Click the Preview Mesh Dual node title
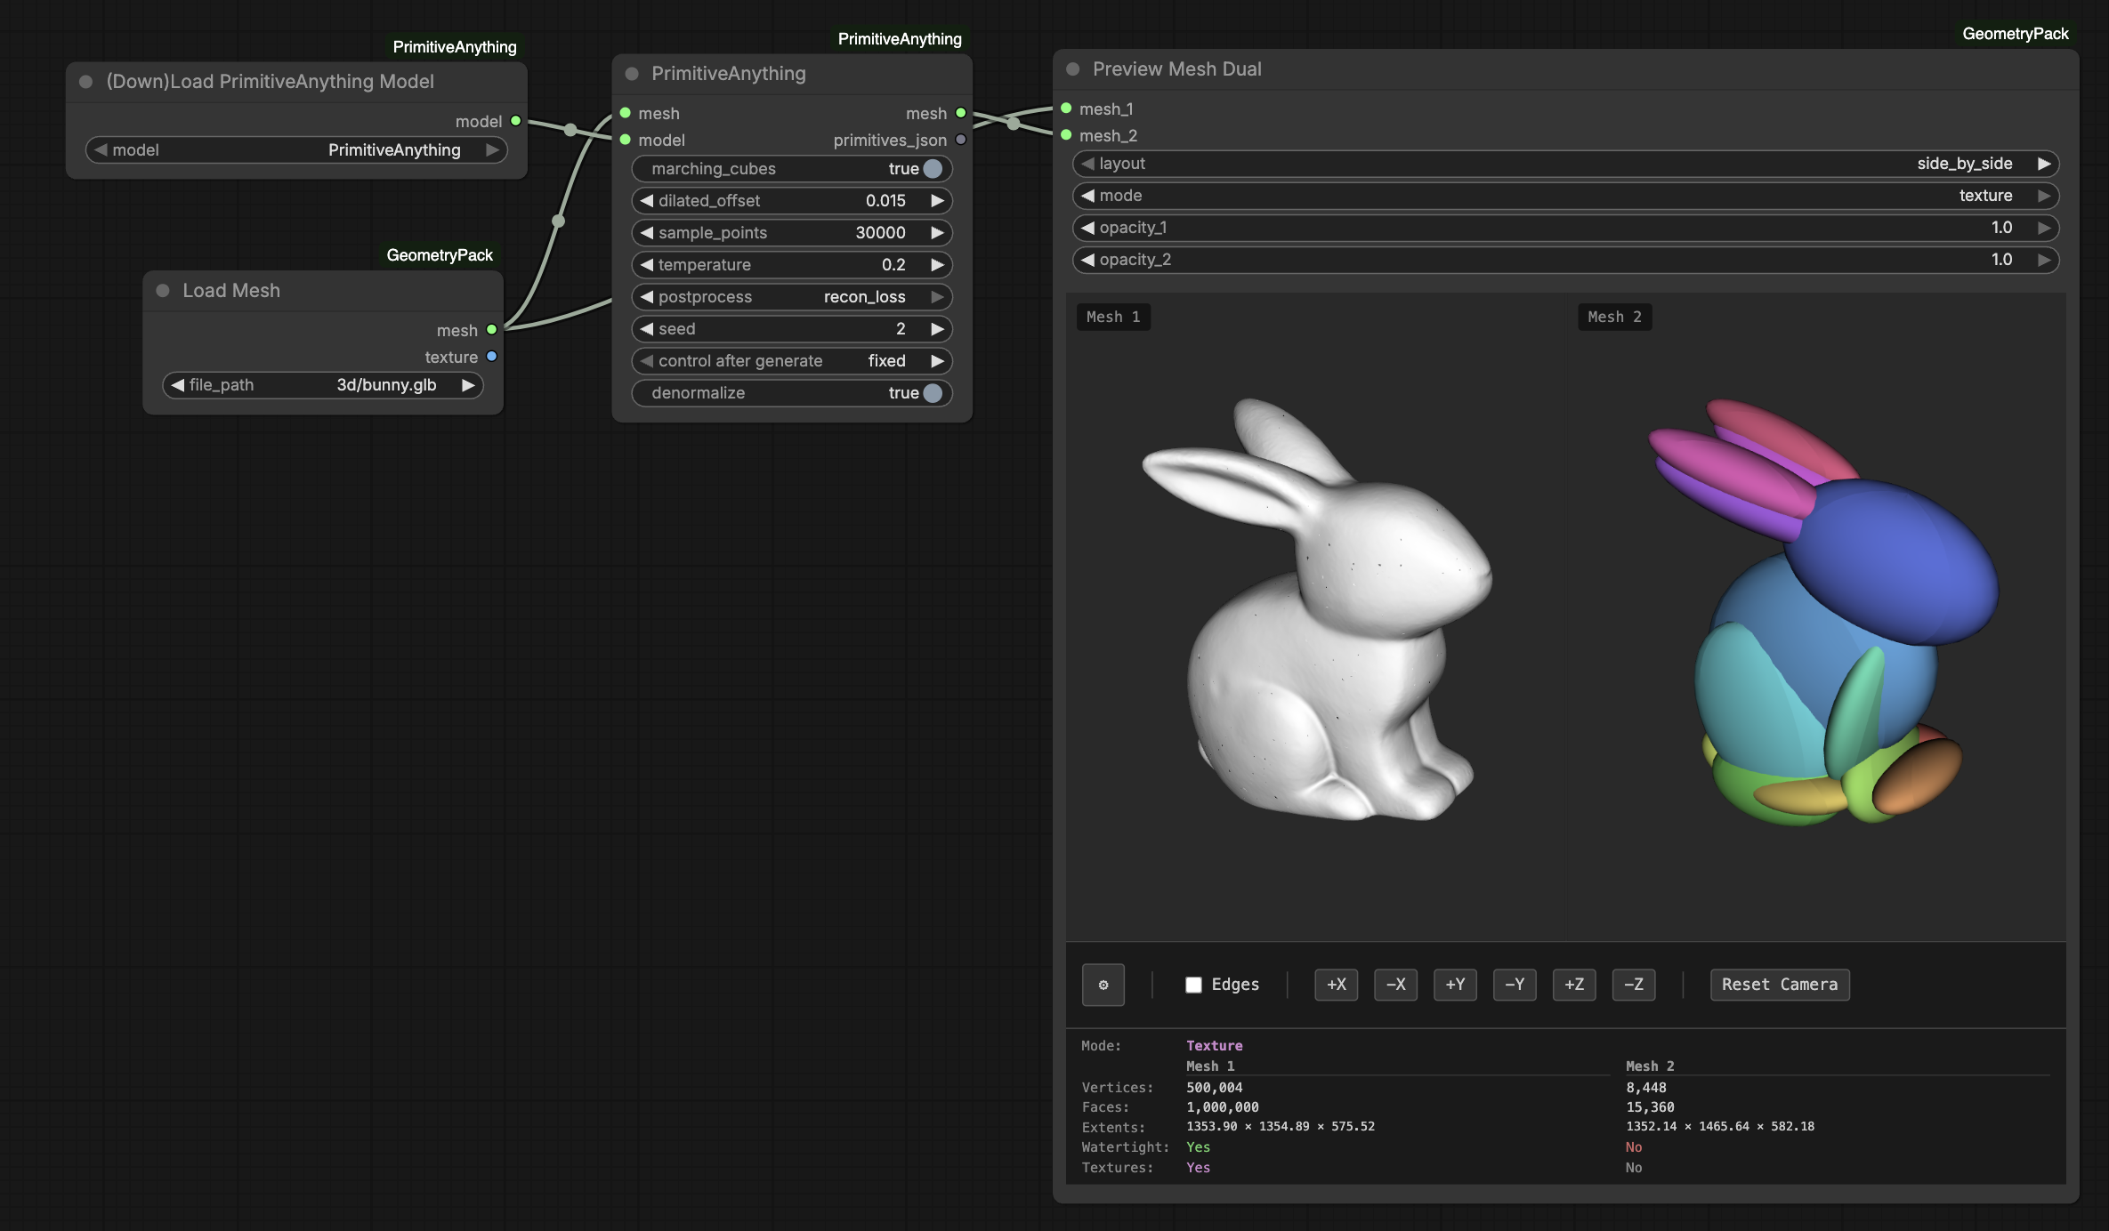This screenshot has width=2109, height=1231. 1176,69
